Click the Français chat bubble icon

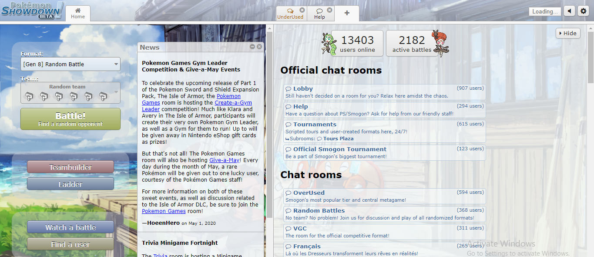289,247
